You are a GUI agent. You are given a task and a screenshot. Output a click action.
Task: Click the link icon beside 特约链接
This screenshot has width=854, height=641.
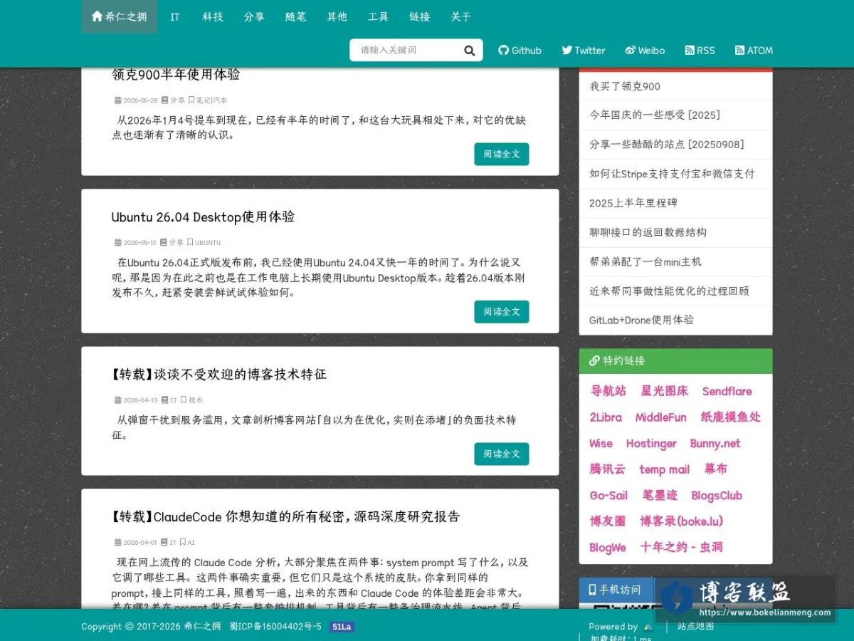pos(594,360)
